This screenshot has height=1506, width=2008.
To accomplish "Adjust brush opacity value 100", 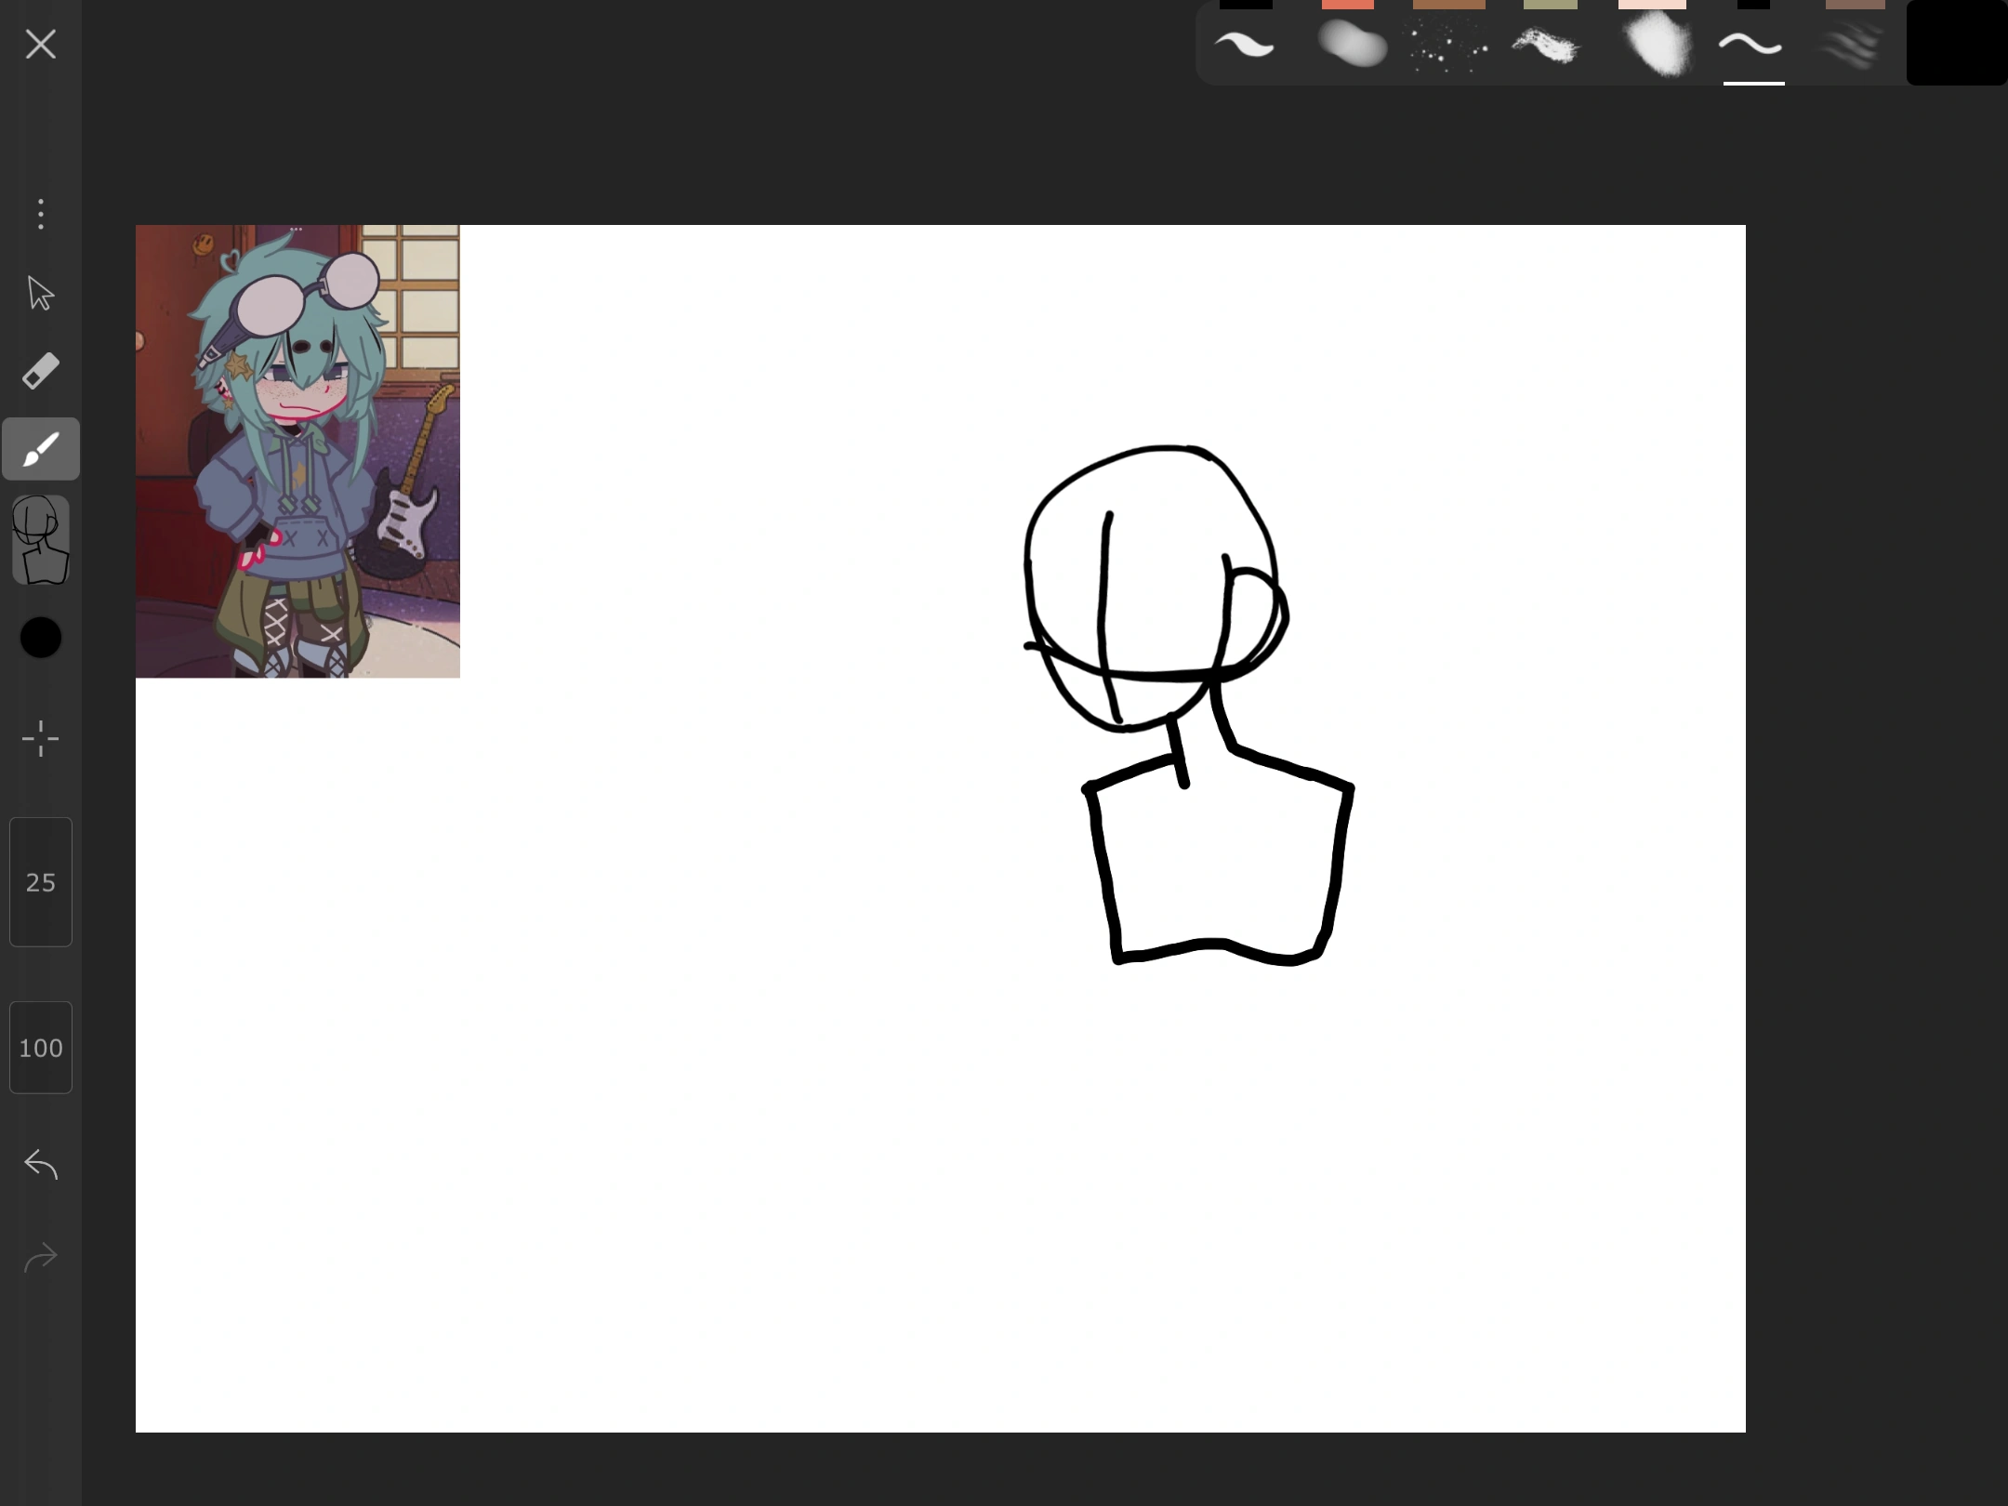I will (41, 1048).
